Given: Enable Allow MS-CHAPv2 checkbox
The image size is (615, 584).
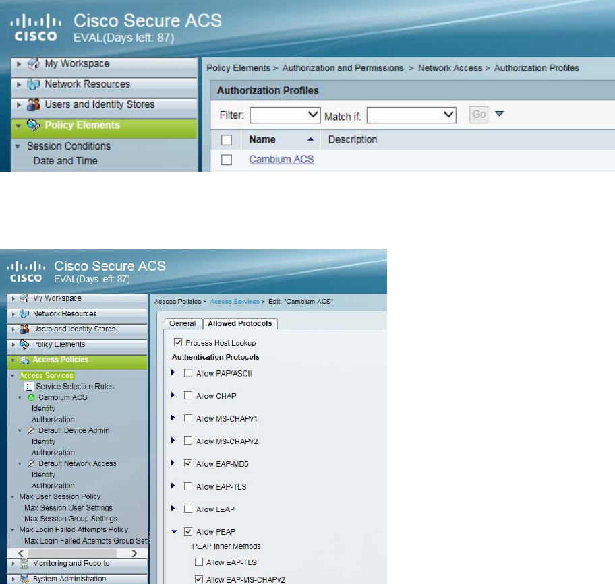Looking at the screenshot, I should pyautogui.click(x=188, y=441).
